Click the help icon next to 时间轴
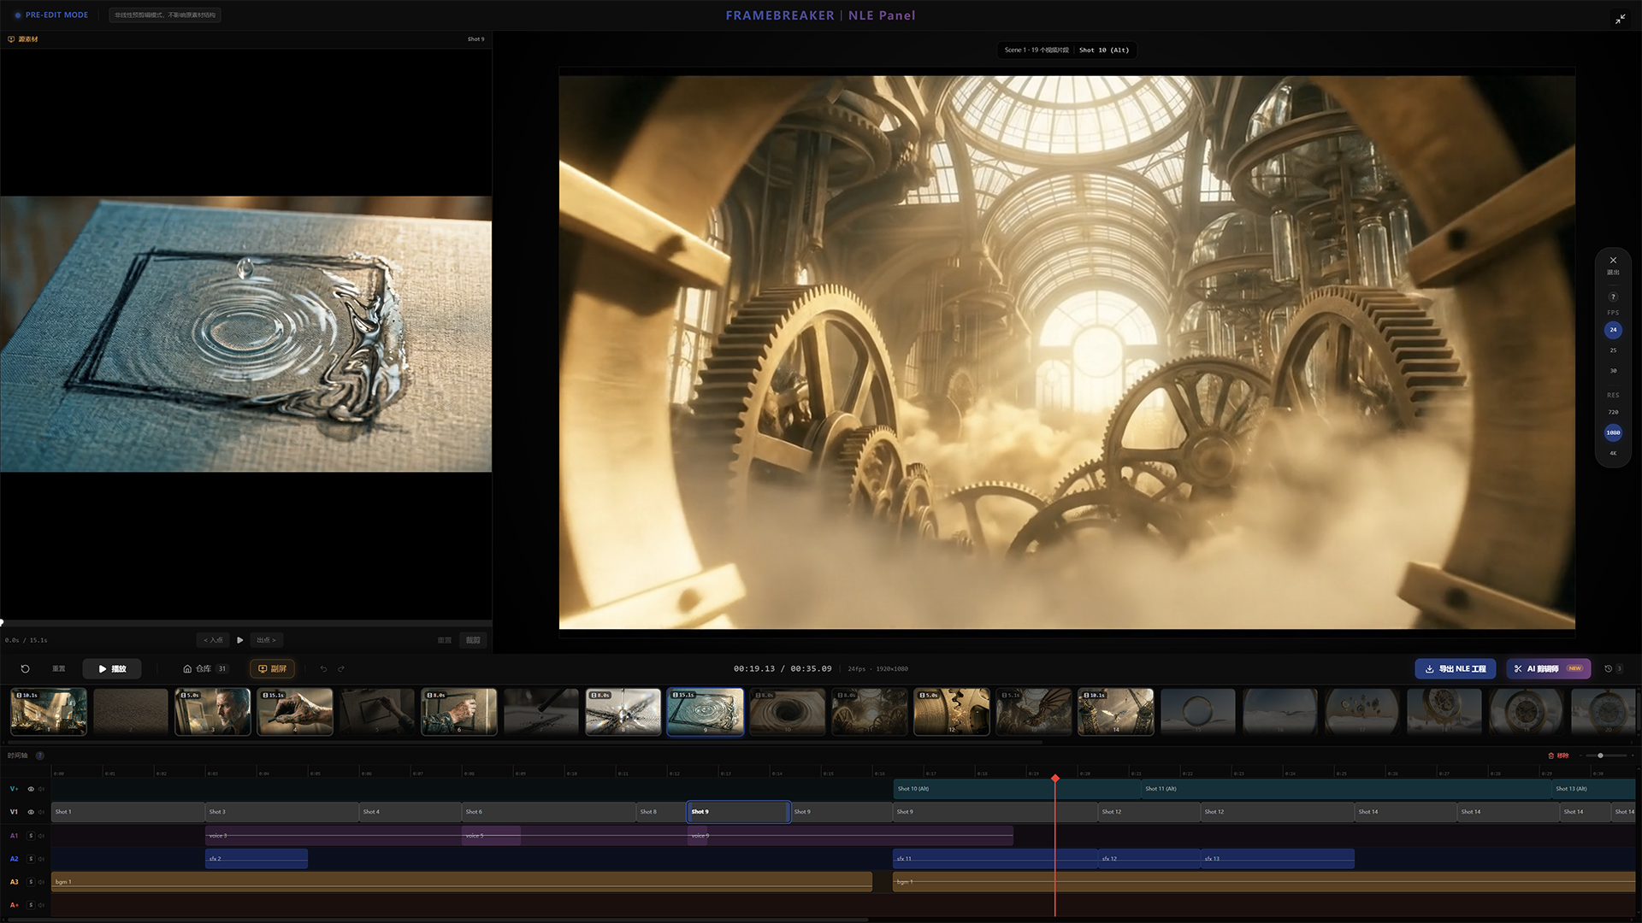Image resolution: width=1642 pixels, height=923 pixels. coord(40,755)
